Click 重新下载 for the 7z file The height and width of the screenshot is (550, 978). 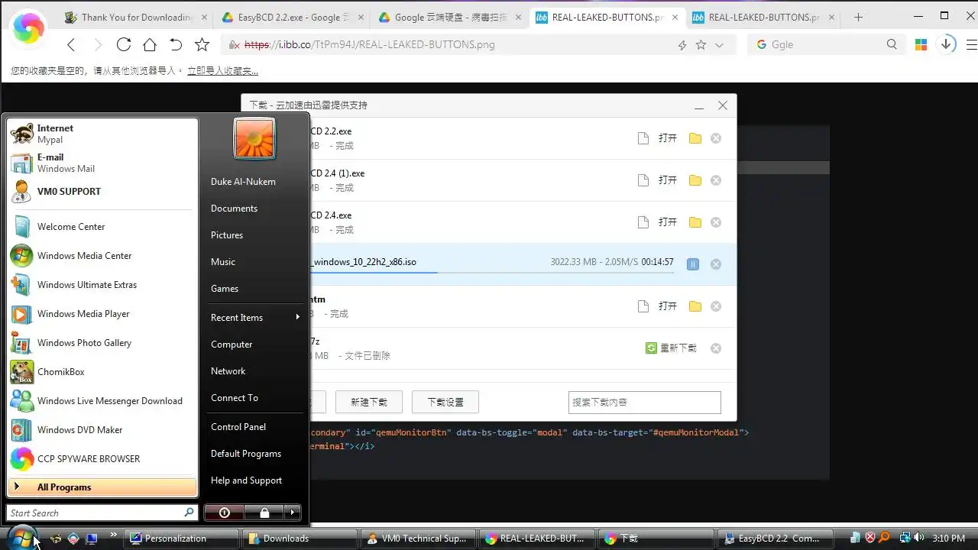click(672, 348)
